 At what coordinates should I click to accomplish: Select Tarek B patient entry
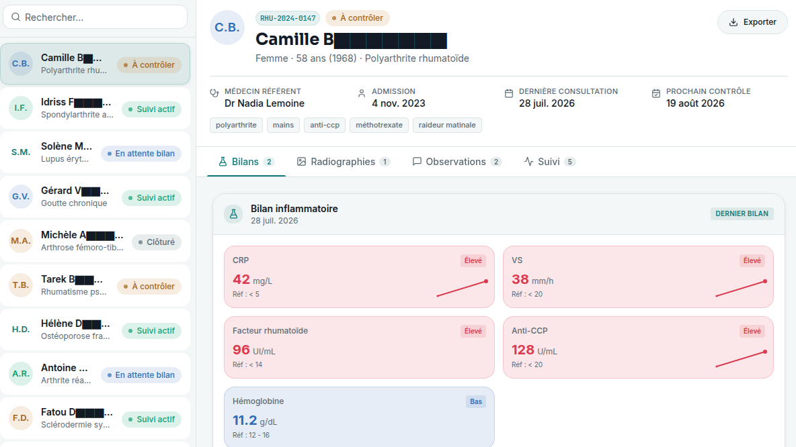[x=95, y=285]
